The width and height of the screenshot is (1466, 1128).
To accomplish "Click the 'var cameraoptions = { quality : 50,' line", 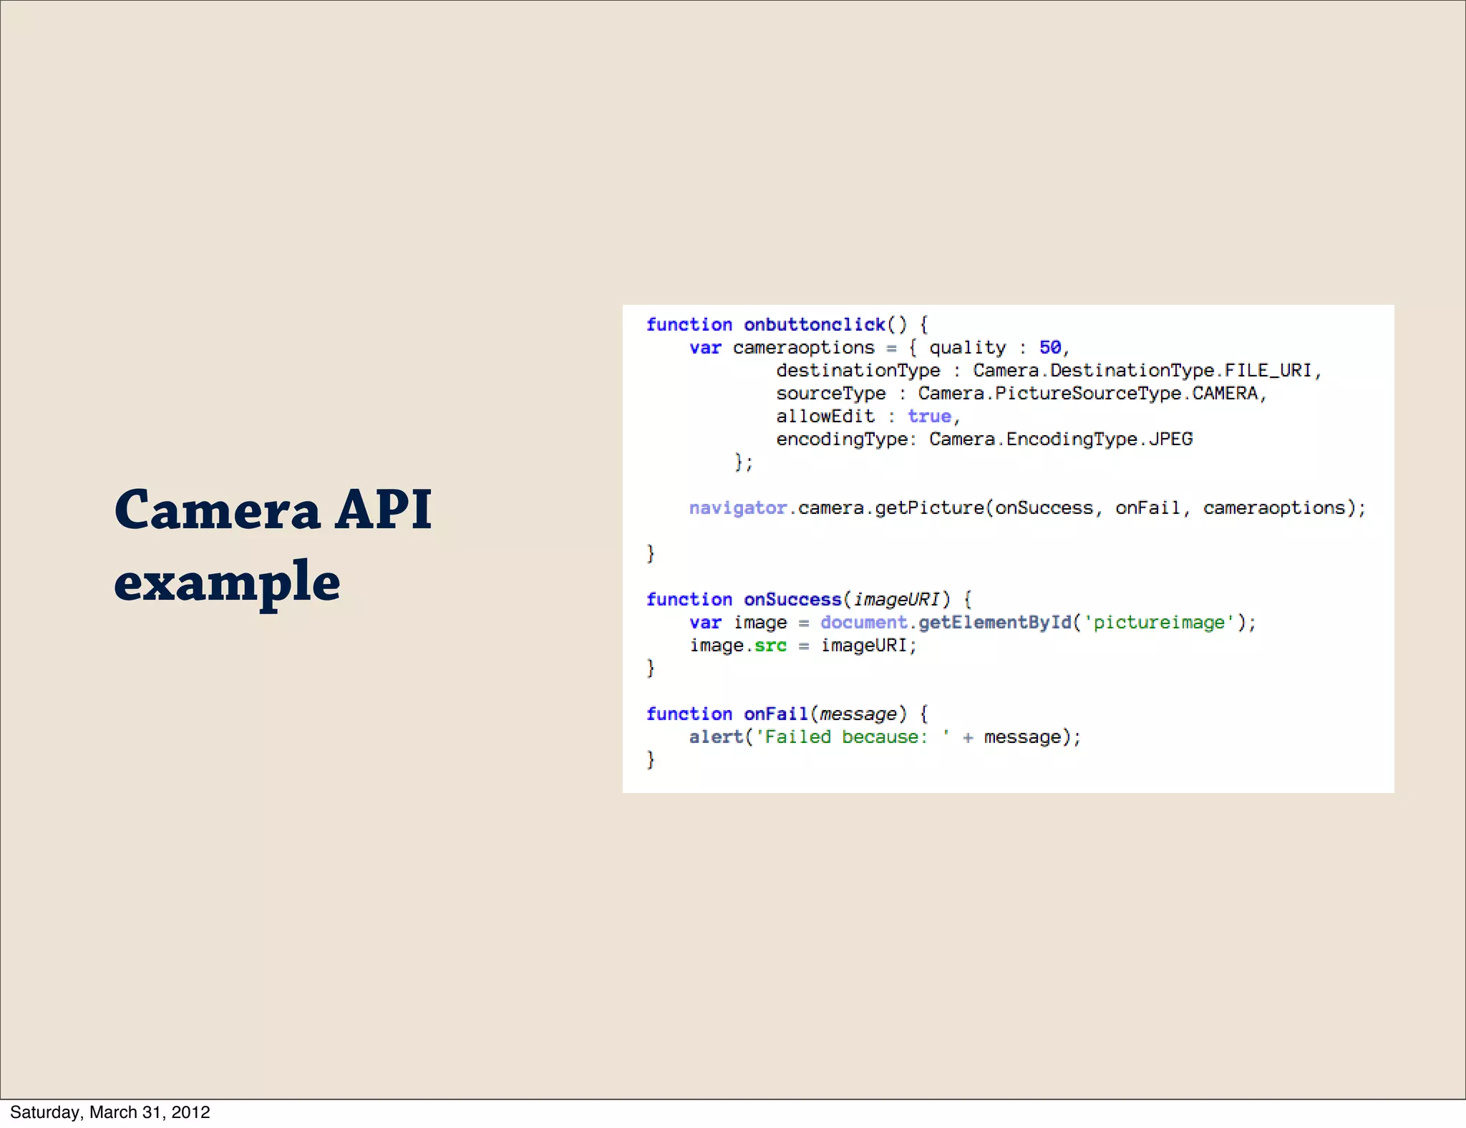I will tap(880, 348).
